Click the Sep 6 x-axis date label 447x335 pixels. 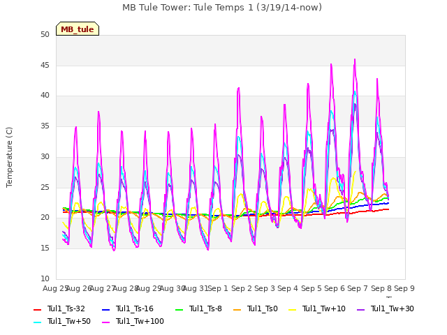[335, 288]
